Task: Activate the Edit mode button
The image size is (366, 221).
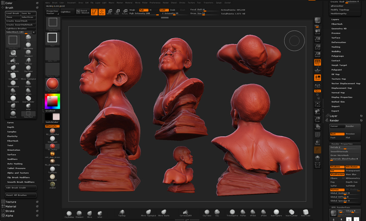Action: point(94,12)
